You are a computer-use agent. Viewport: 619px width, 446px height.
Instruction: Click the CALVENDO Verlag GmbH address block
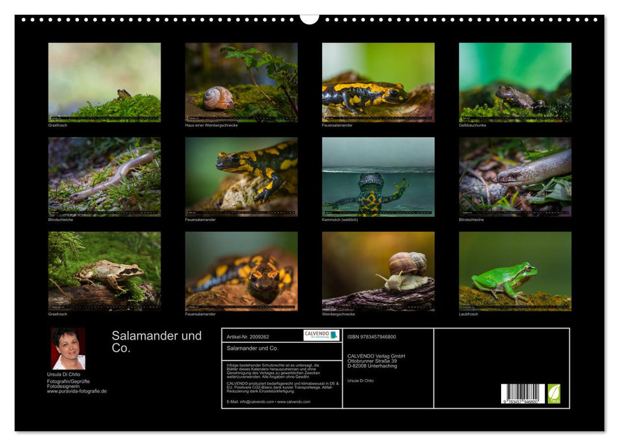point(377,360)
